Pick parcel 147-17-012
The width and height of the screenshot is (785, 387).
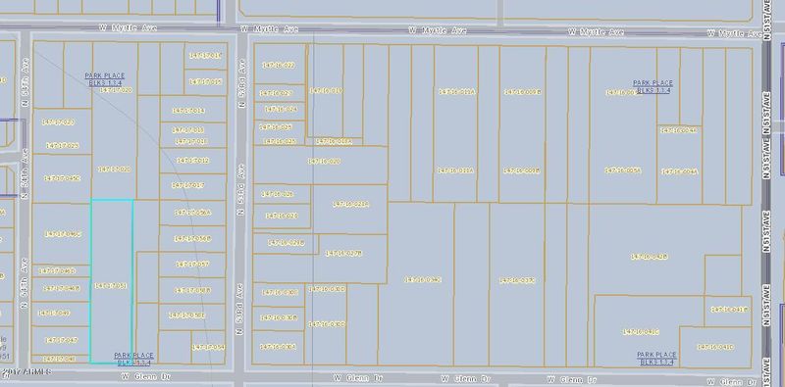tap(192, 161)
